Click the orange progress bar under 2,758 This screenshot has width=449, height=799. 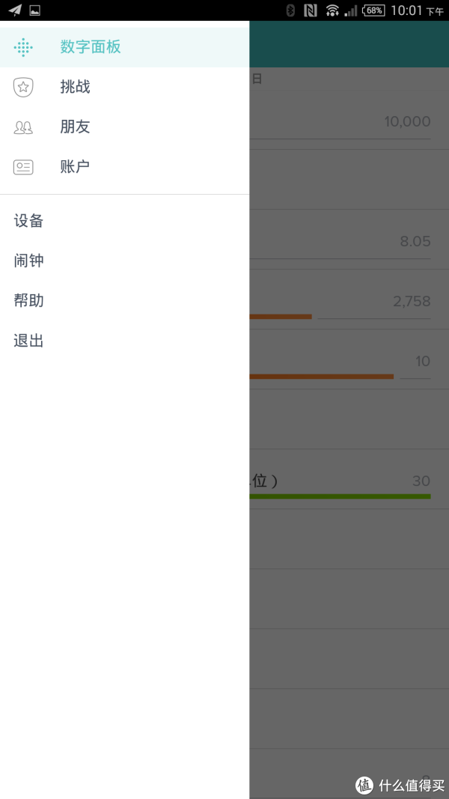click(x=281, y=317)
